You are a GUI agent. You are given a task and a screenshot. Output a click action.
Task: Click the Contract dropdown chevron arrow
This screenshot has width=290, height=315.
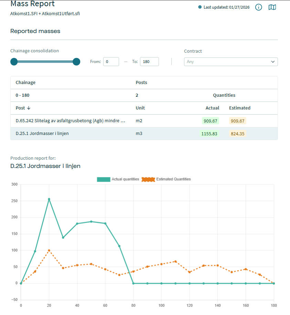click(x=273, y=62)
